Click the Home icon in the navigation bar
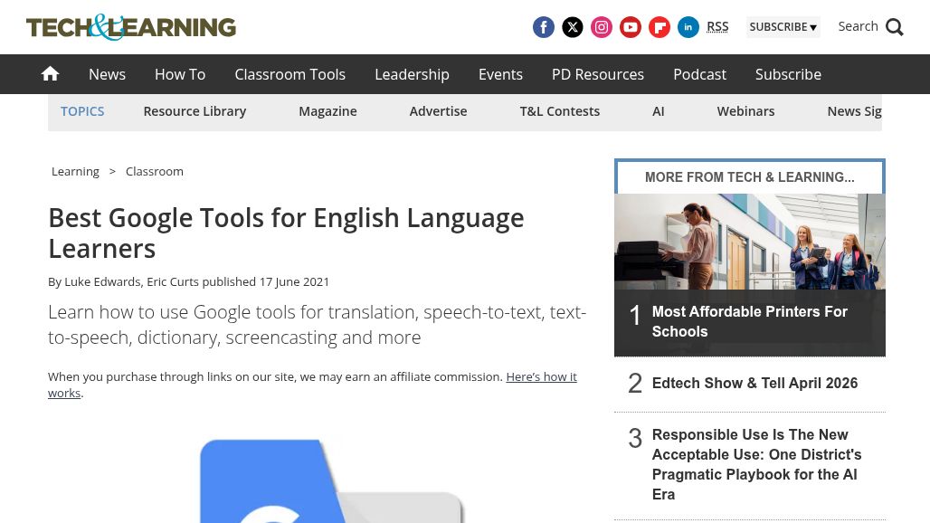Screen dimensions: 930x523 pos(50,73)
